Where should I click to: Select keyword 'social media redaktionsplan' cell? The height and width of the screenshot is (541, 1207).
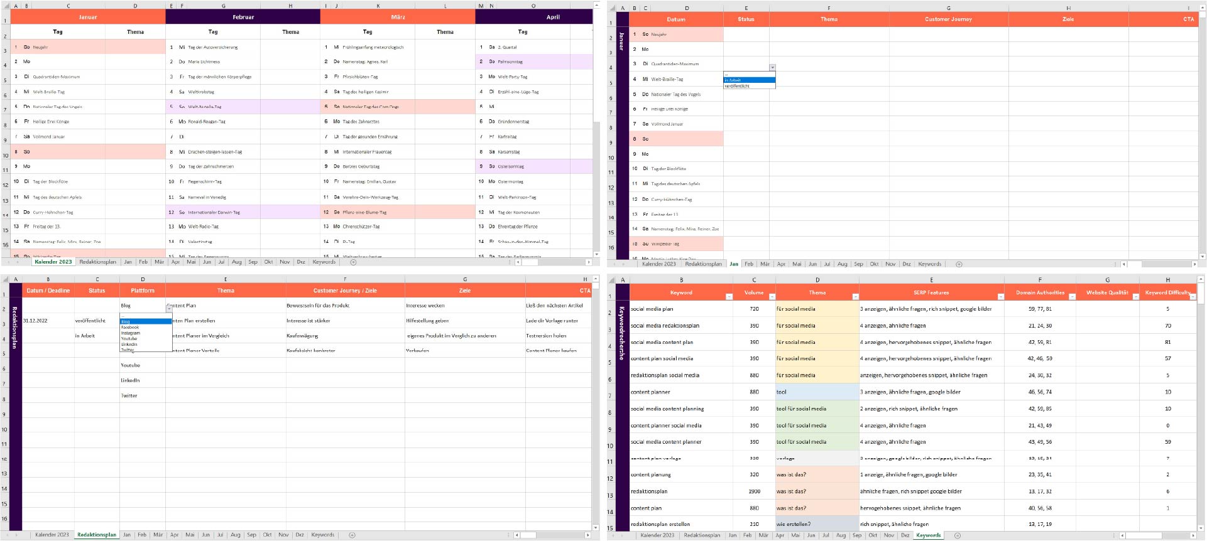681,326
